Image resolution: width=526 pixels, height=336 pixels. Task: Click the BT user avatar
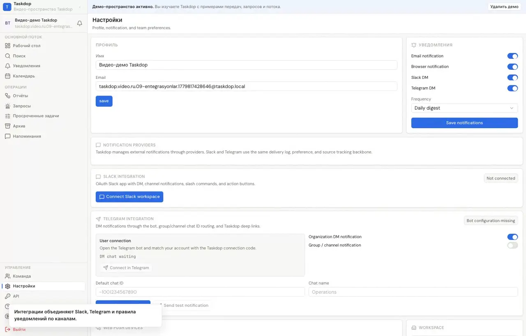7,23
